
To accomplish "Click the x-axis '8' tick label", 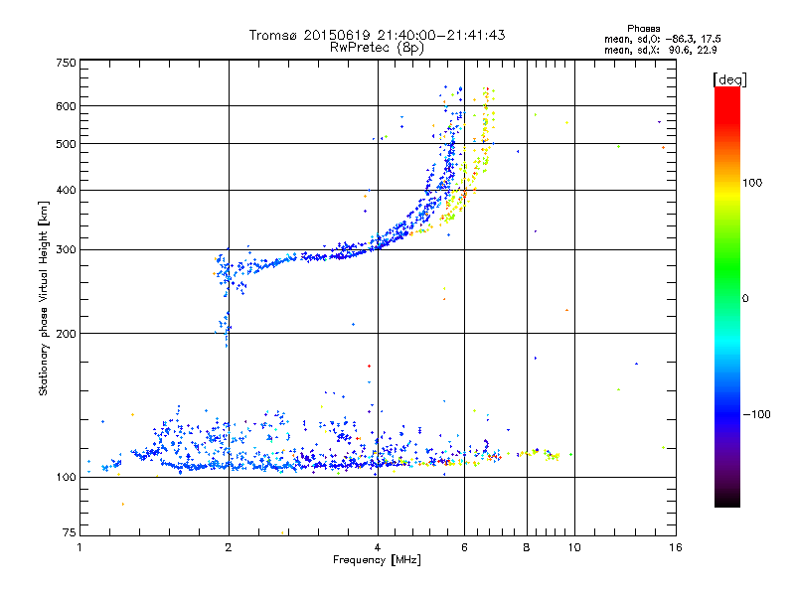I will coord(527,547).
